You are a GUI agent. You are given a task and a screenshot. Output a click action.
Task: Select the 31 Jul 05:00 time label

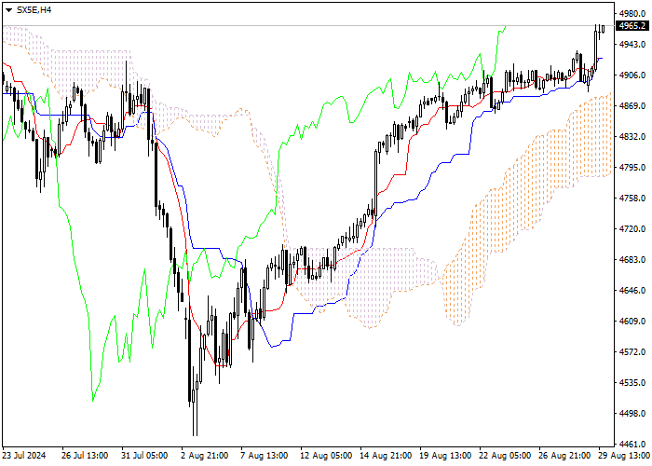point(144,455)
